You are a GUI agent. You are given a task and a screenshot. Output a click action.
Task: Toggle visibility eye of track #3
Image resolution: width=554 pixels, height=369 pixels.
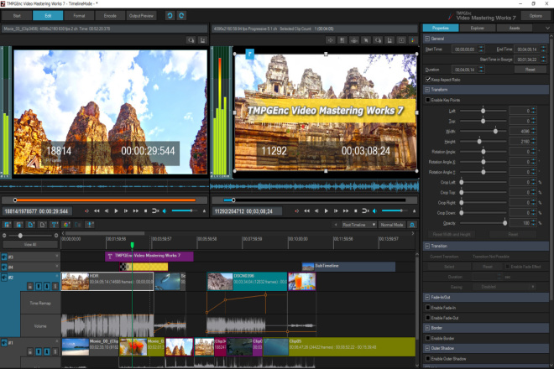(4, 257)
